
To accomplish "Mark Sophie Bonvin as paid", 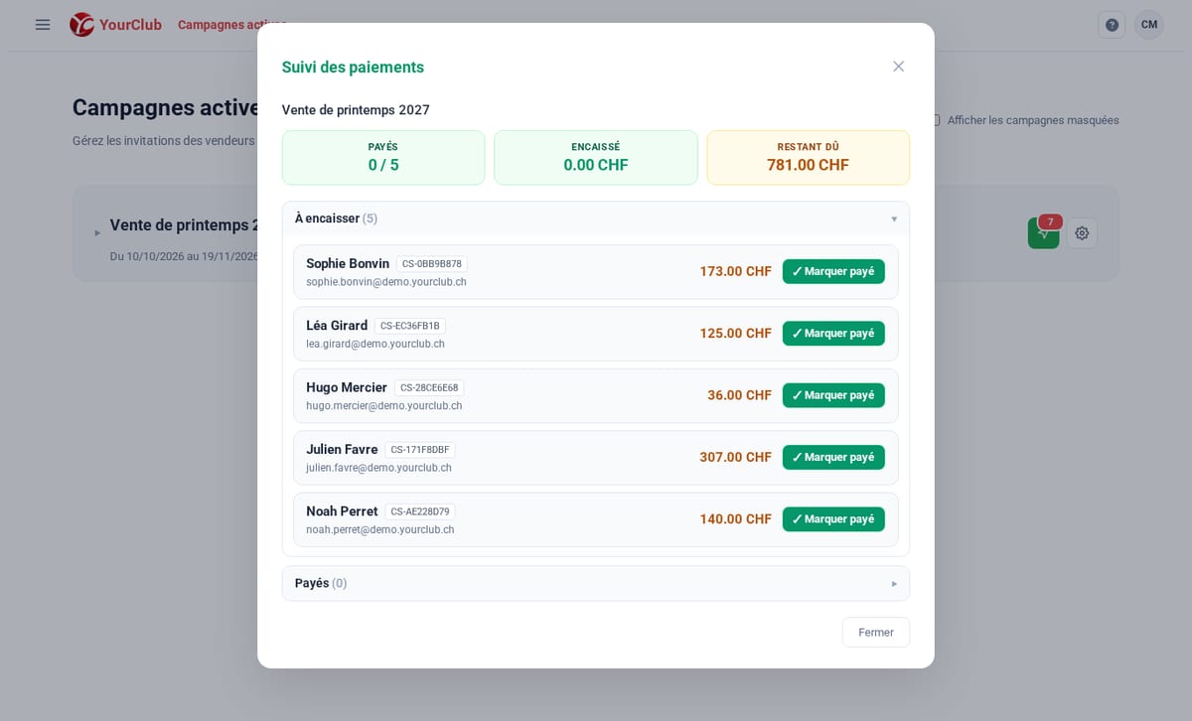I will [x=833, y=271].
